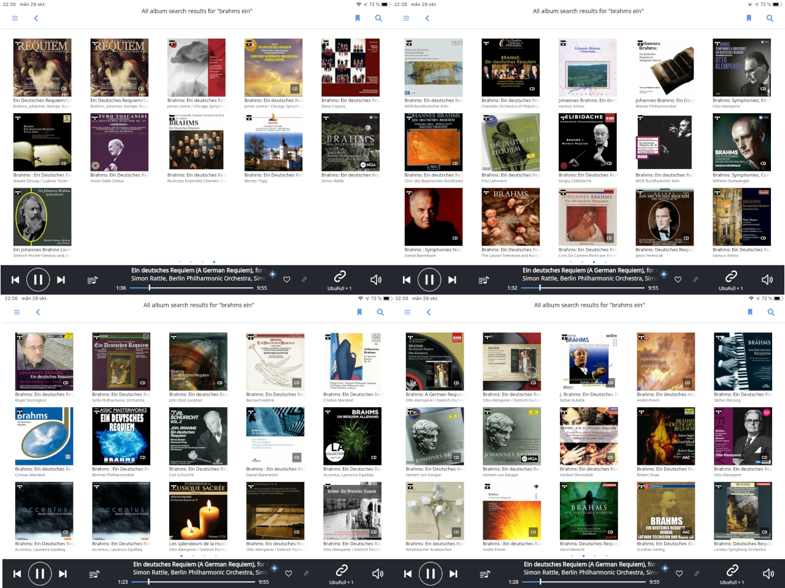Open hamburger menu in panel playing at 1:32
The height and width of the screenshot is (588, 785).
pos(406,18)
